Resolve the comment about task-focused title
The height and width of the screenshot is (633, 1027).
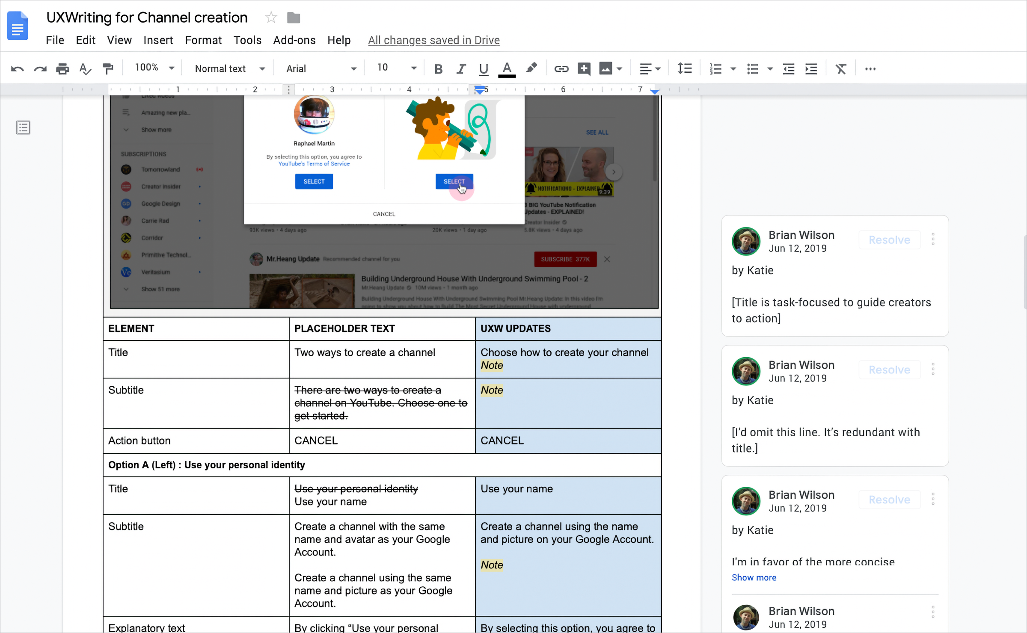[x=889, y=240]
